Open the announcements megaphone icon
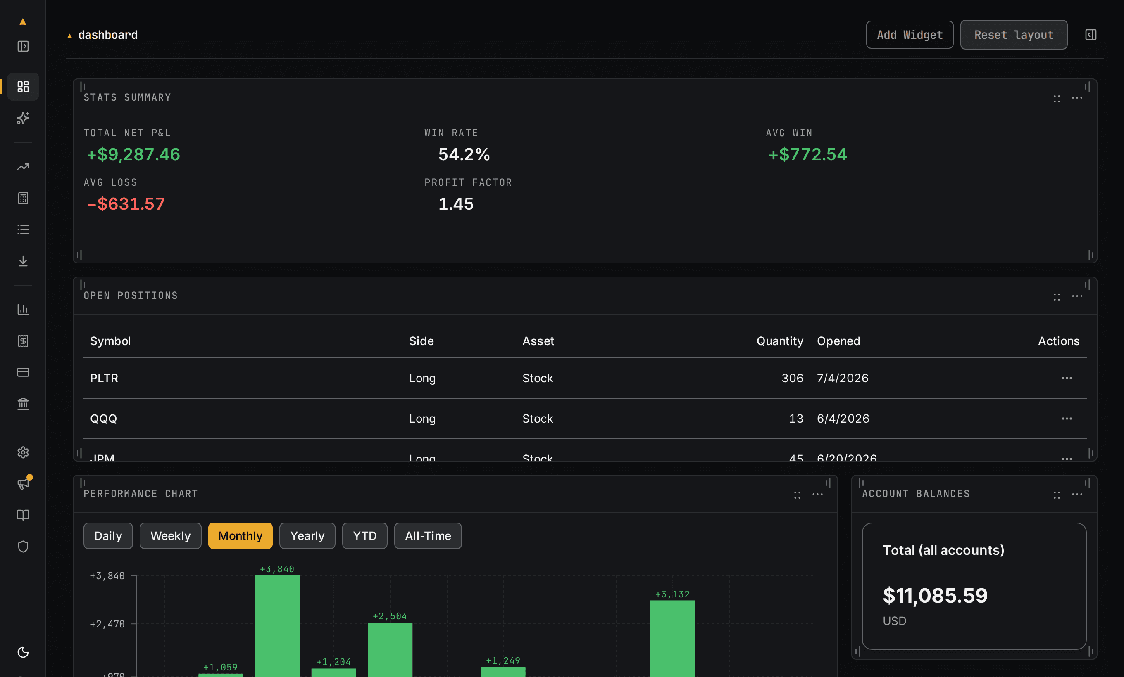Image resolution: width=1124 pixels, height=677 pixels. (23, 484)
